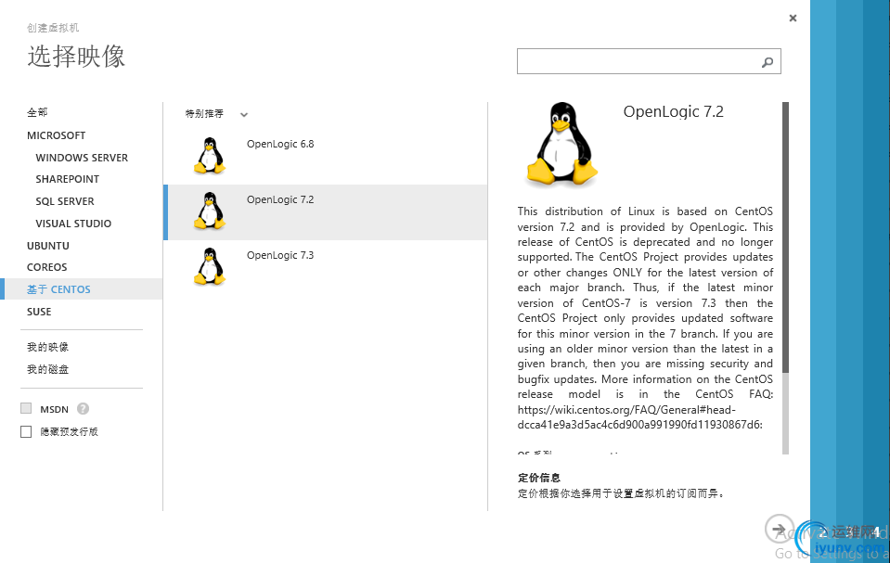Viewport: 890px width, 563px height.
Task: Click the 选择映像 title
Action: (x=76, y=57)
